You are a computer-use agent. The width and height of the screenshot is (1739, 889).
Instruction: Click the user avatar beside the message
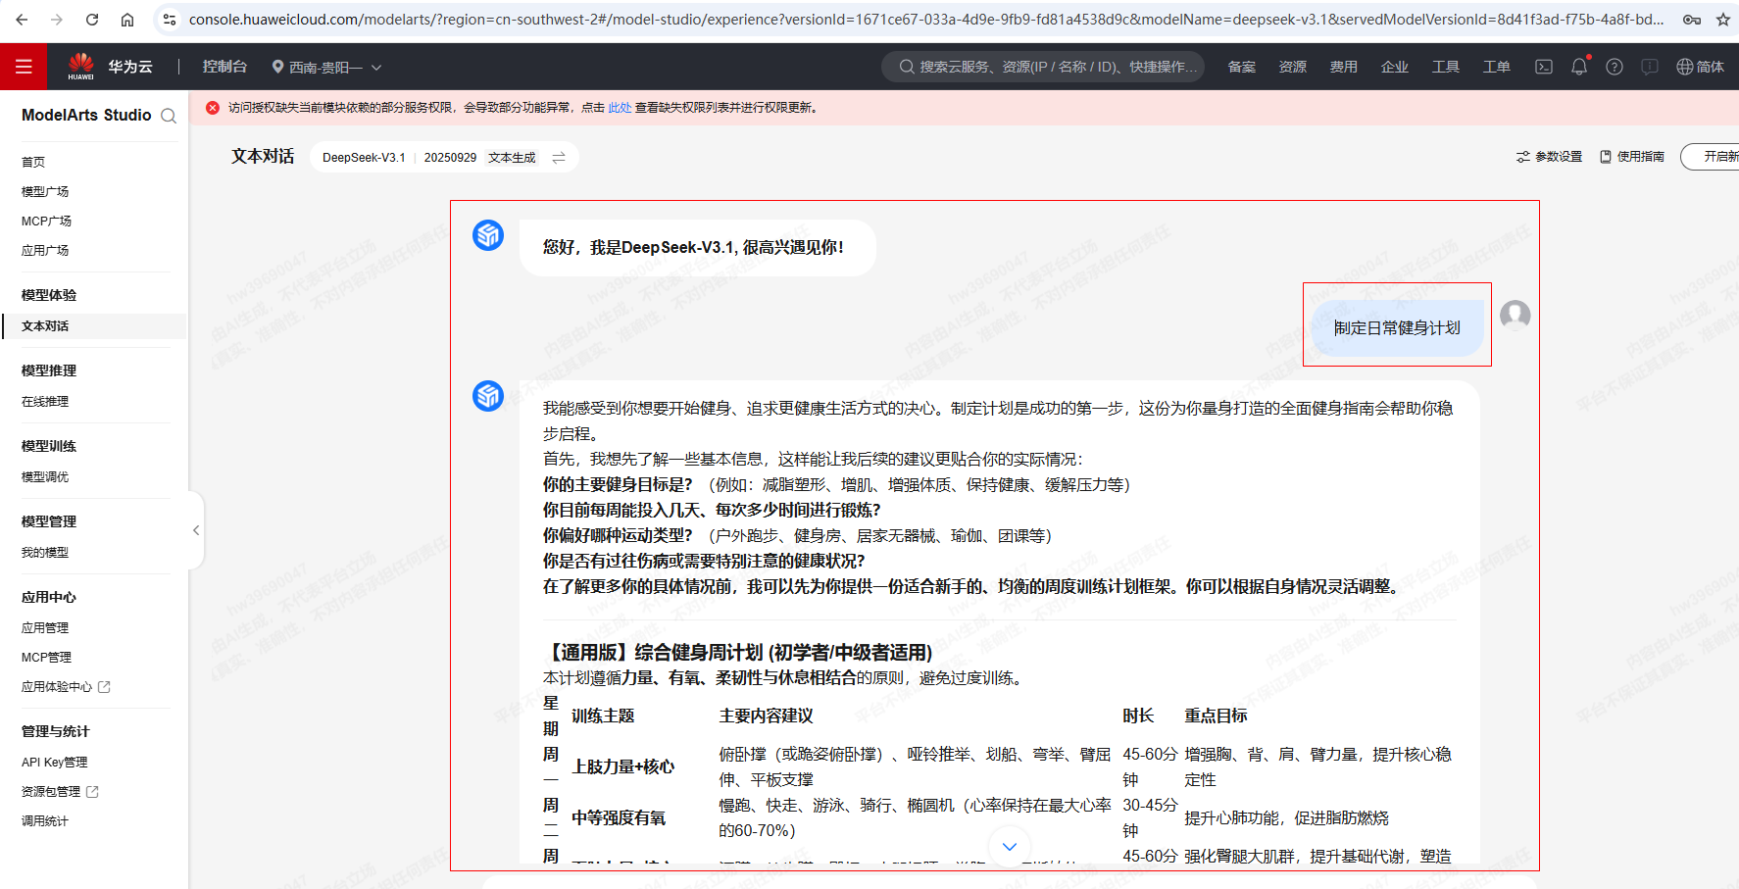click(x=1515, y=316)
